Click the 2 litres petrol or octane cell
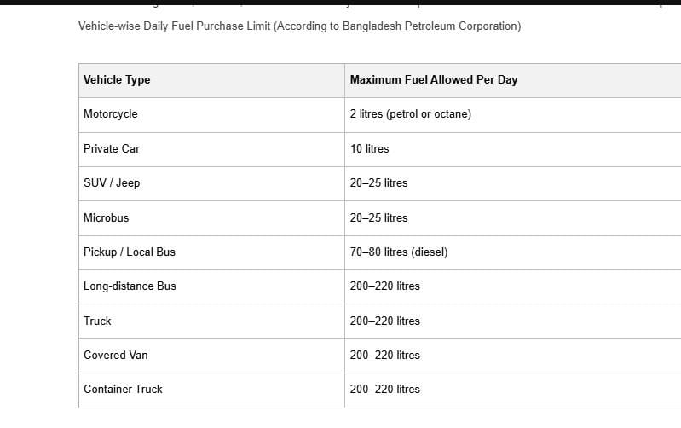This screenshot has height=428, width=681. 410,113
